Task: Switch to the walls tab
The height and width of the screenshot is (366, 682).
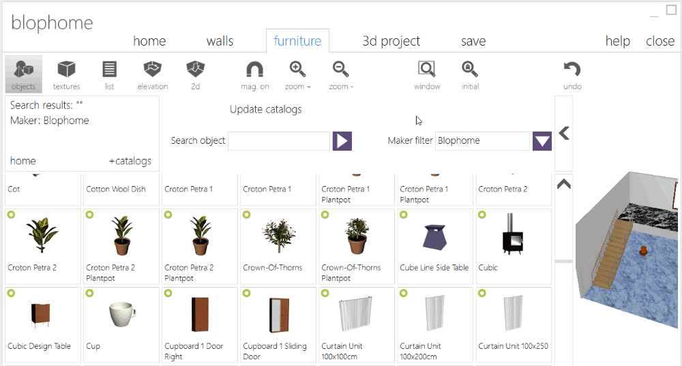Action: pos(220,41)
